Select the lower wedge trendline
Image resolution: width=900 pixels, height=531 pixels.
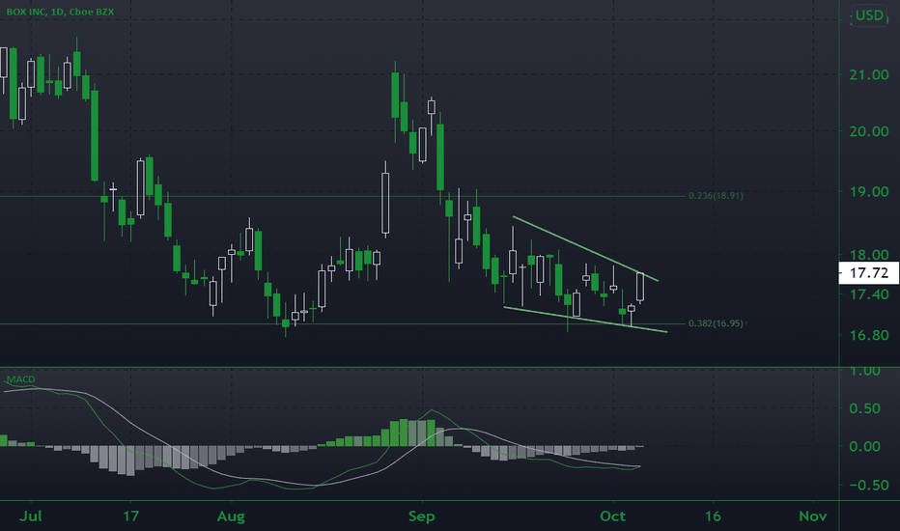(x=585, y=320)
